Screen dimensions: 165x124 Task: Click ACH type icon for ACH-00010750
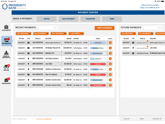(x=28, y=75)
